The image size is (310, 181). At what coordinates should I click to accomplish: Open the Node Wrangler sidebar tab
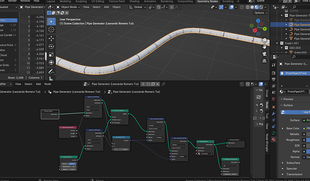tap(267, 143)
